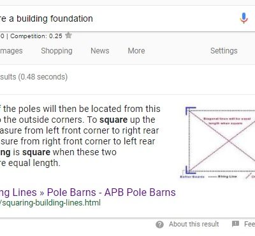Open the diagonal lines diagram thumbnail
Viewport: 255px width, 236px height.
[x=217, y=142]
